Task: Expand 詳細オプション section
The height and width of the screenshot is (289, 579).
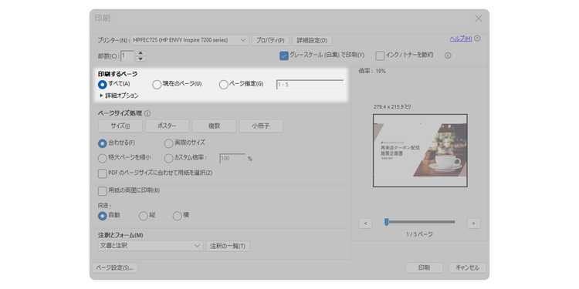Action: pos(119,96)
